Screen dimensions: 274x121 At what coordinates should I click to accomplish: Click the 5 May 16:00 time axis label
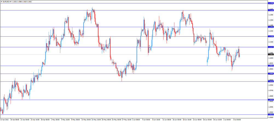(x=65, y=120)
